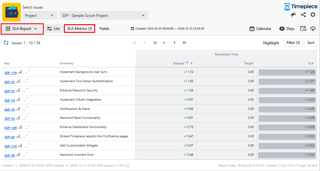Viewport: 320px width, 171px height.
Task: Click the 'Issues: 1 - 10 / 54' count
Action: (x=26, y=43)
